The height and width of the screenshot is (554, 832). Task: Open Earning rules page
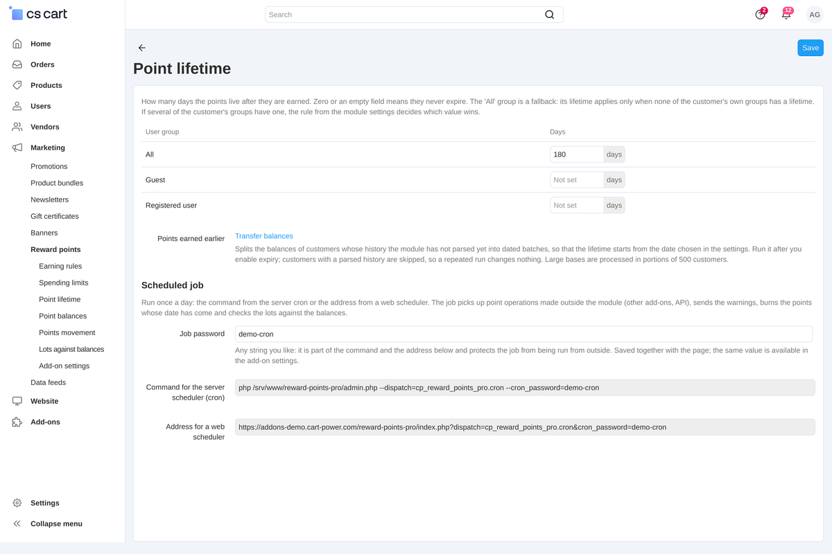[60, 266]
